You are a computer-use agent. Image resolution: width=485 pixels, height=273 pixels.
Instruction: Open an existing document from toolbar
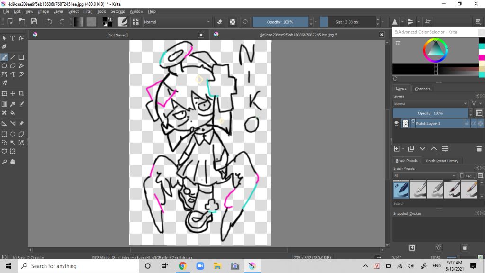(22, 22)
